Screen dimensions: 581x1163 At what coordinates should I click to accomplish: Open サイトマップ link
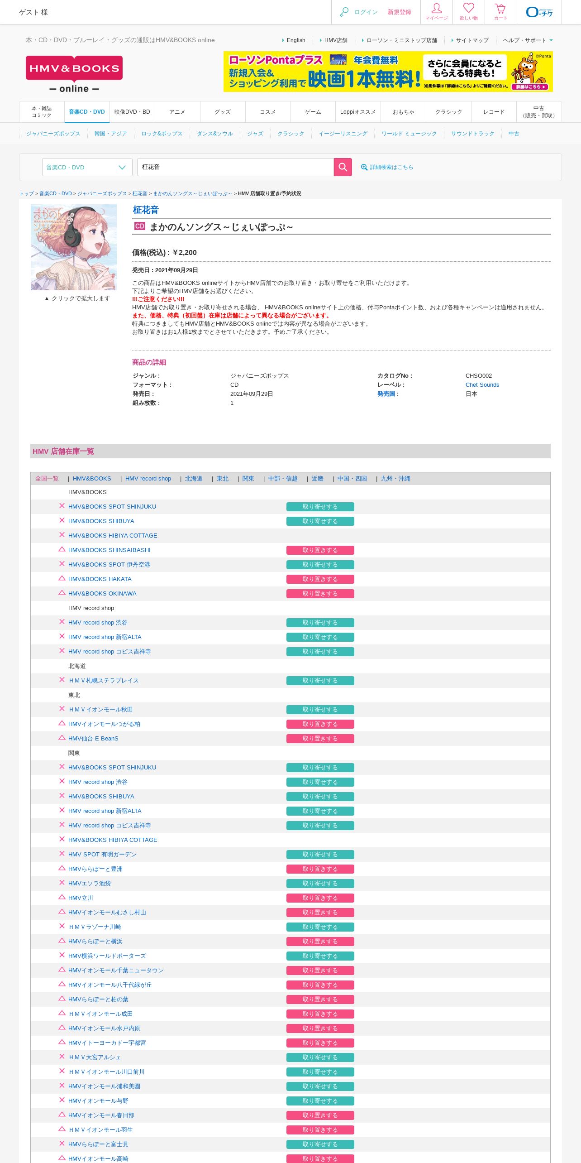click(472, 40)
